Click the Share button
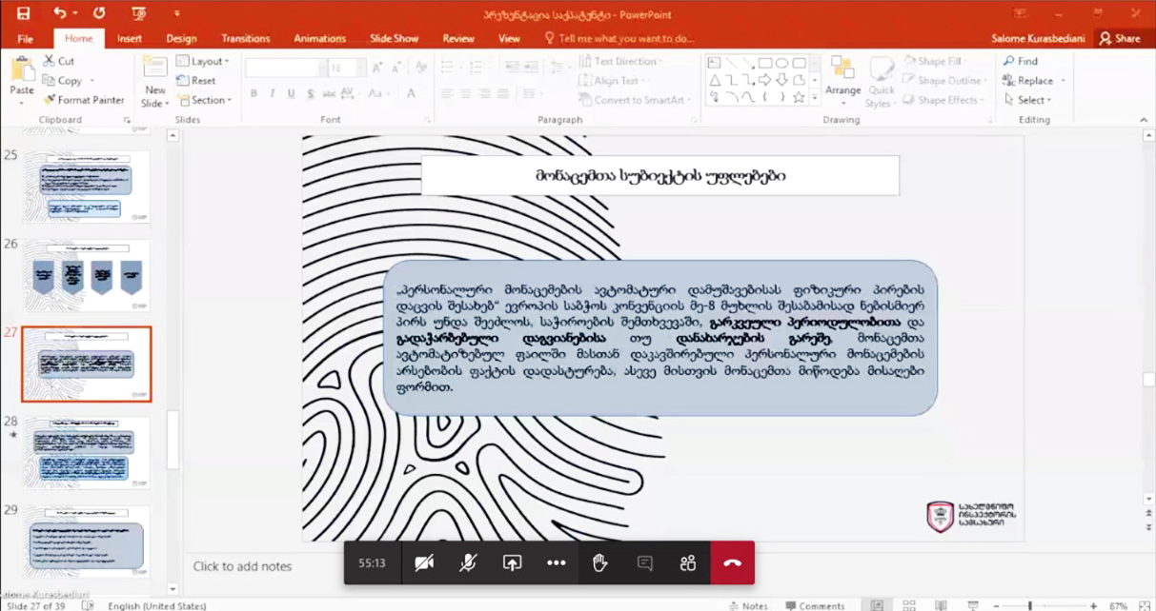 1120,39
